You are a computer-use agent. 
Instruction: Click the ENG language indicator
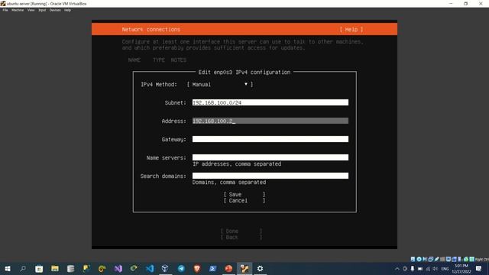pyautogui.click(x=445, y=269)
